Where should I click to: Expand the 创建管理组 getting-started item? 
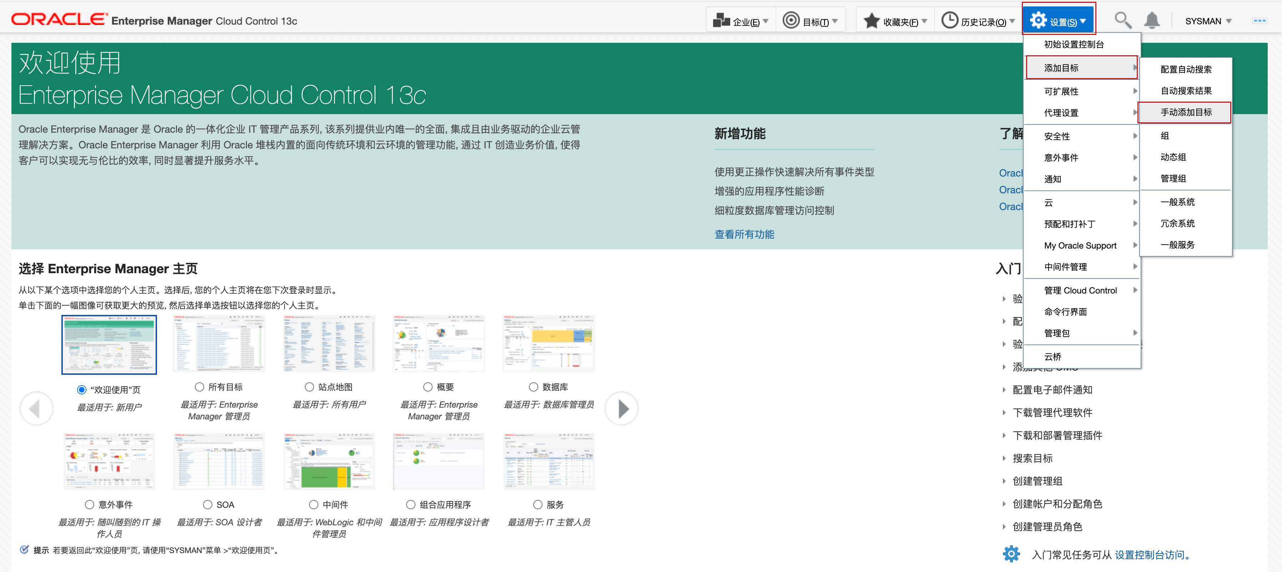coord(1037,481)
